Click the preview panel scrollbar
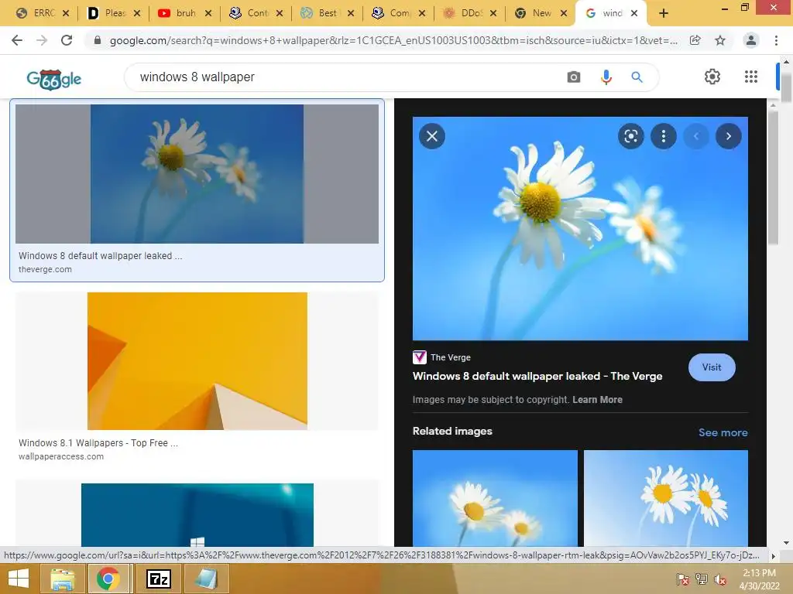This screenshot has width=793, height=594. [x=773, y=177]
